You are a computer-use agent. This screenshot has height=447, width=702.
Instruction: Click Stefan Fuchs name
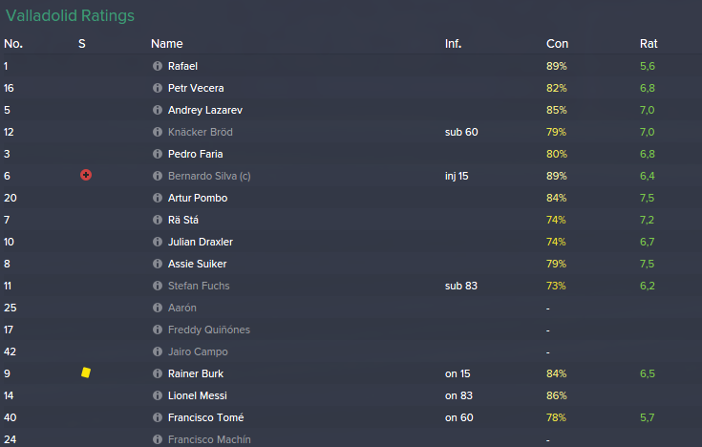tap(199, 286)
